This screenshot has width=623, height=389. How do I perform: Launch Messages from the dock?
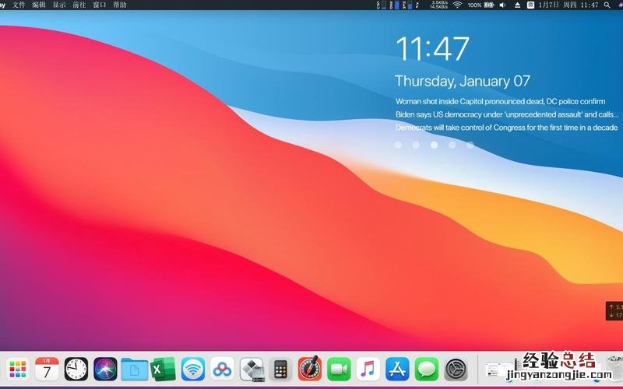(x=427, y=369)
